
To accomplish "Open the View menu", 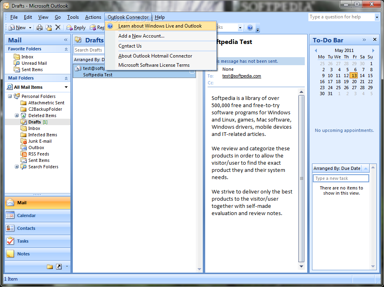I will [43, 17].
